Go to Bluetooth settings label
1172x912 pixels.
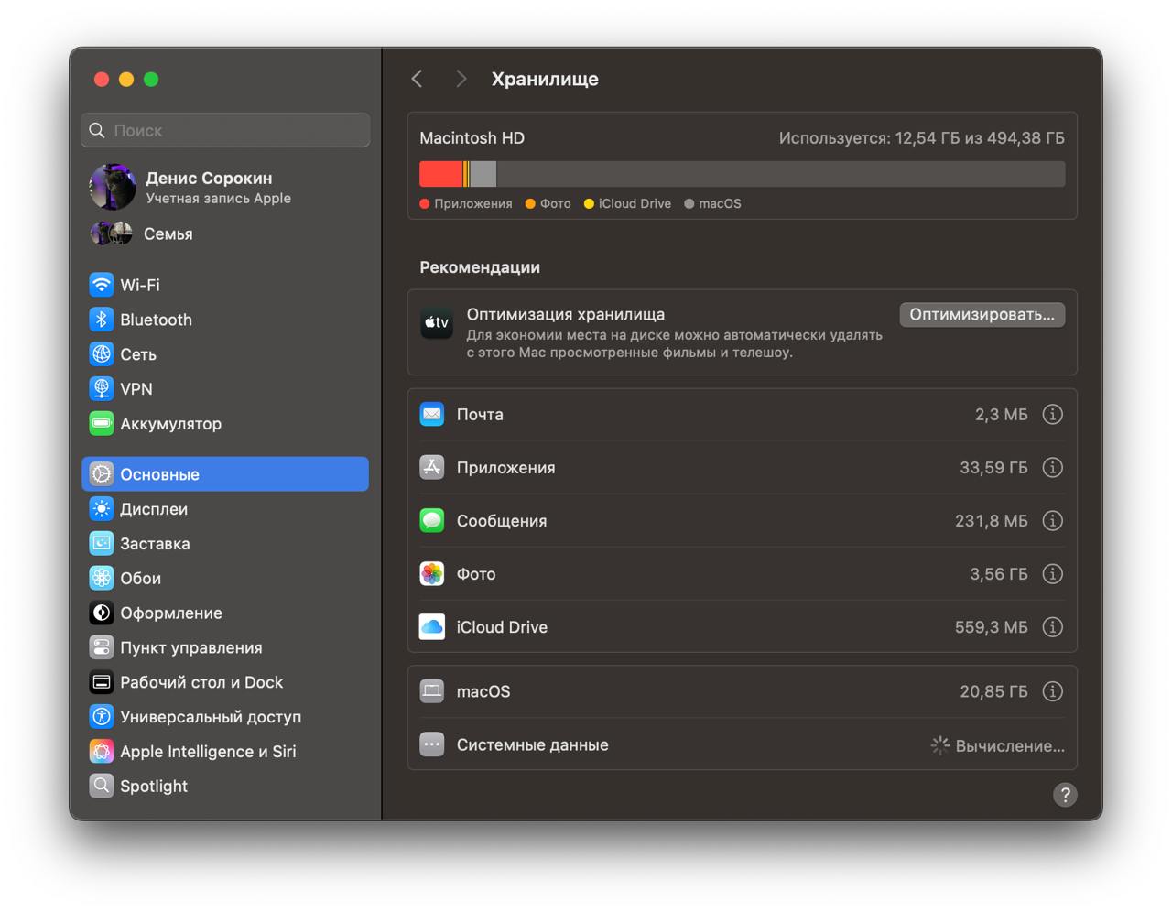click(x=157, y=320)
